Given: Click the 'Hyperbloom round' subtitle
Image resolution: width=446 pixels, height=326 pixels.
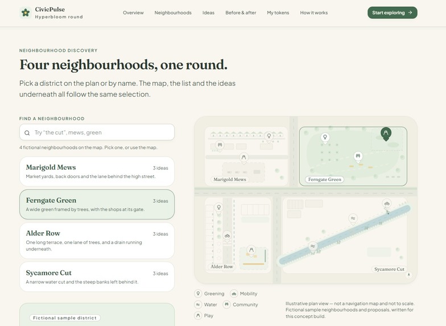Looking at the screenshot, I should (59, 17).
